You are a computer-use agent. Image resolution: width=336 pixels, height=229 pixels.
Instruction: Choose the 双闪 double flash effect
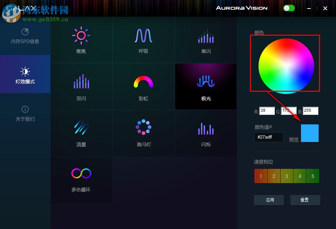[x=81, y=86]
